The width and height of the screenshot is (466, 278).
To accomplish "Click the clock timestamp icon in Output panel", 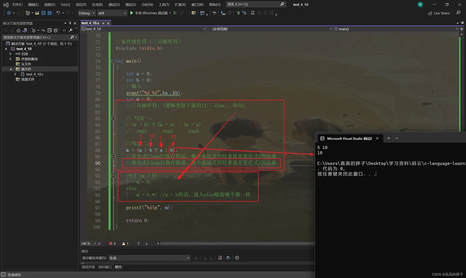I will 237,258.
